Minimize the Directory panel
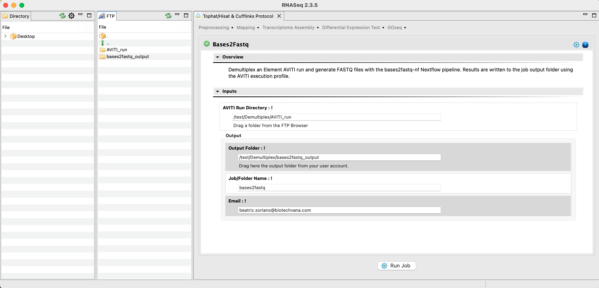Image resolution: width=599 pixels, height=288 pixels. (x=80, y=15)
